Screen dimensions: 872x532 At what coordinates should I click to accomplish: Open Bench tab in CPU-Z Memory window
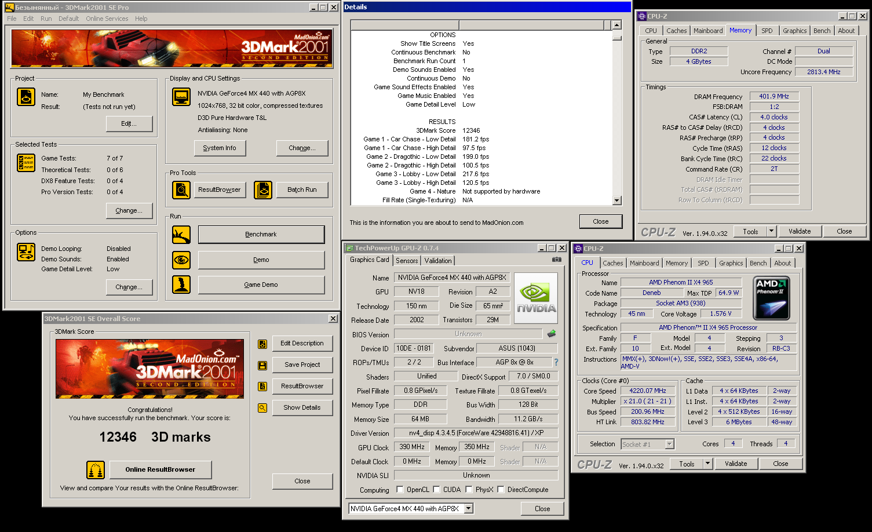click(822, 31)
